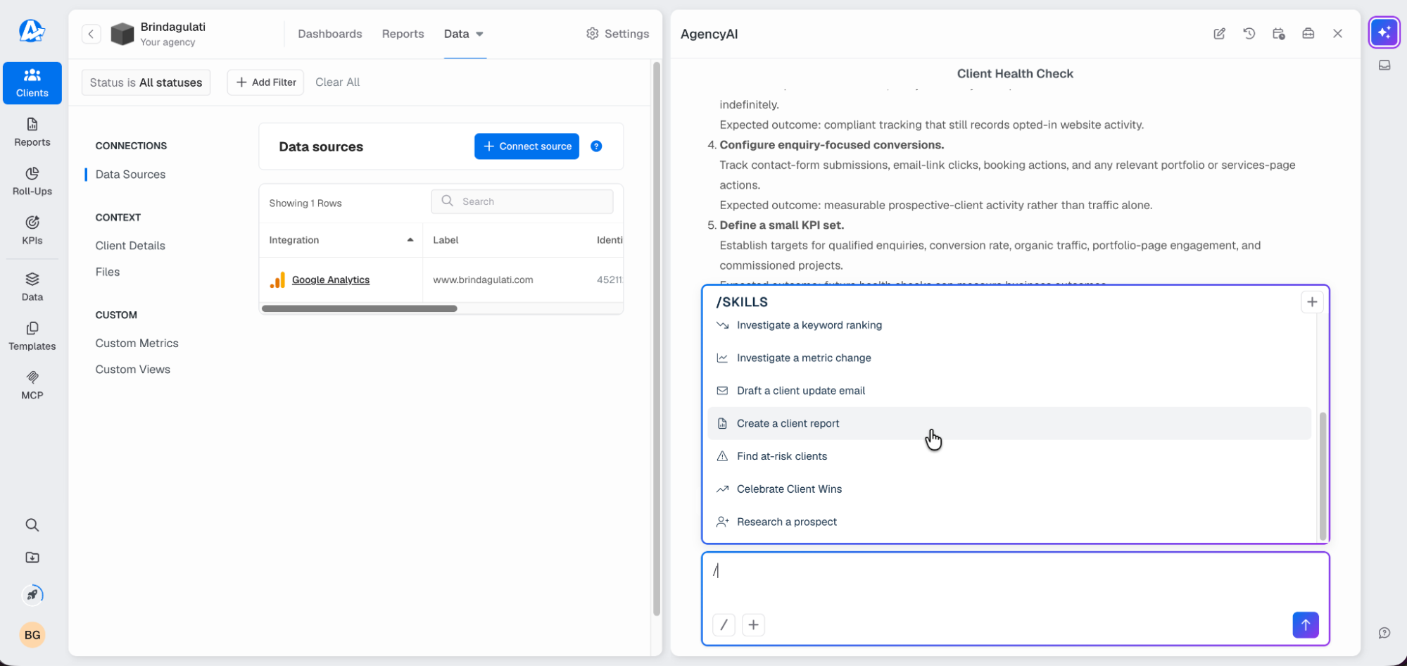Click the blue help icon beside Connect source

click(x=596, y=146)
